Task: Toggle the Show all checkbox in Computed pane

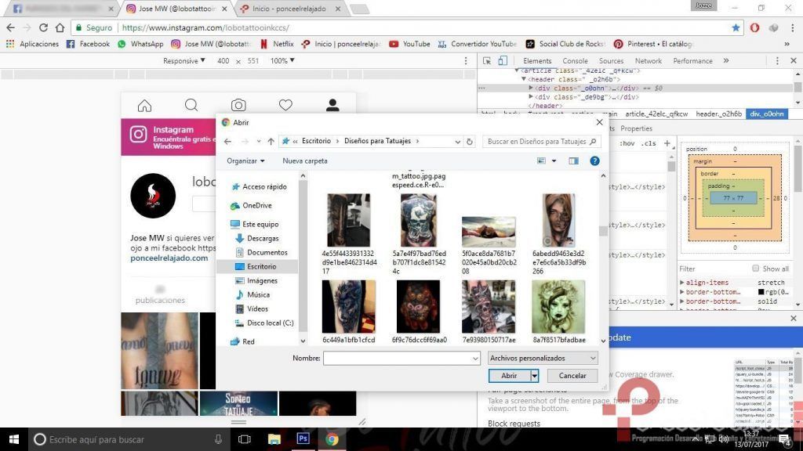Action: tap(755, 269)
